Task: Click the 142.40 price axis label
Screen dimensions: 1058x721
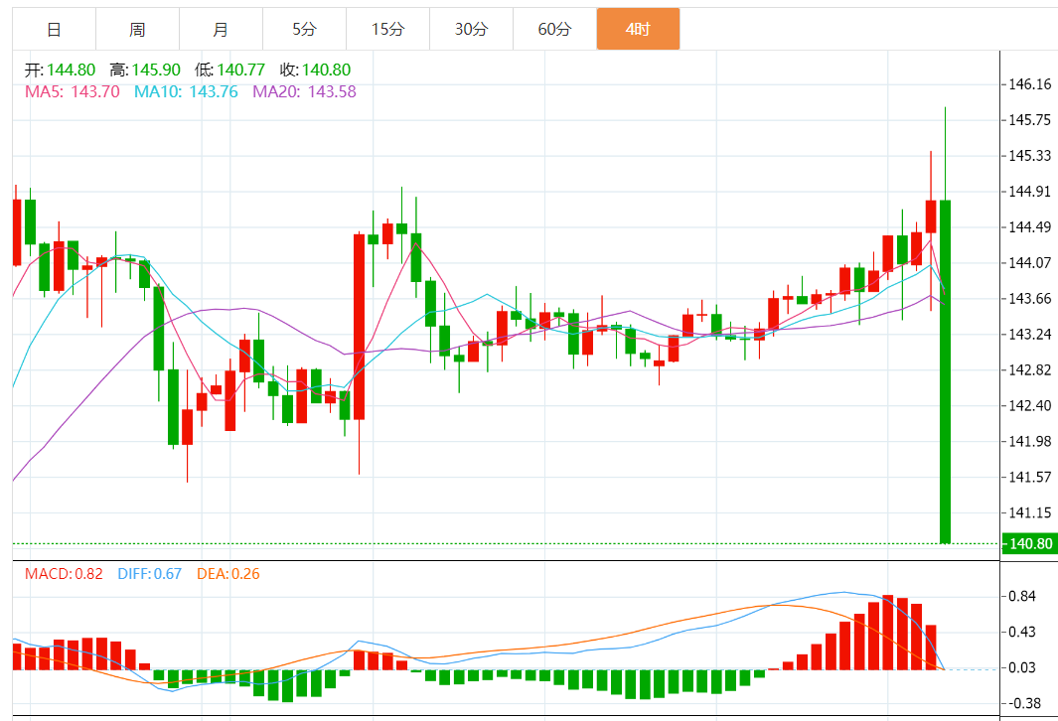Action: pos(1029,406)
